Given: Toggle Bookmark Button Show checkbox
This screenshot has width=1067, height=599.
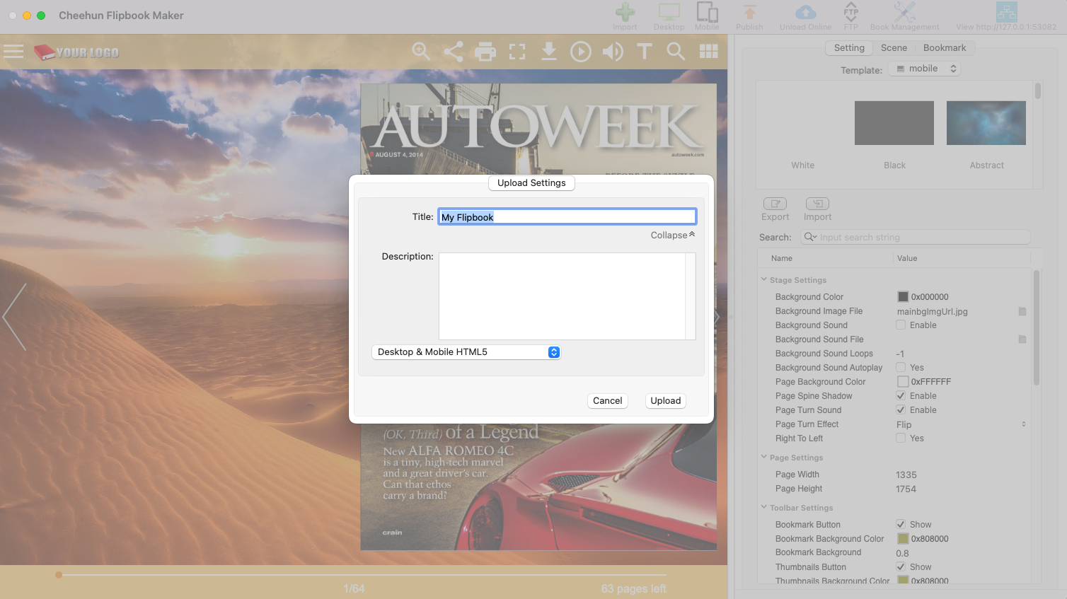Looking at the screenshot, I should point(901,524).
